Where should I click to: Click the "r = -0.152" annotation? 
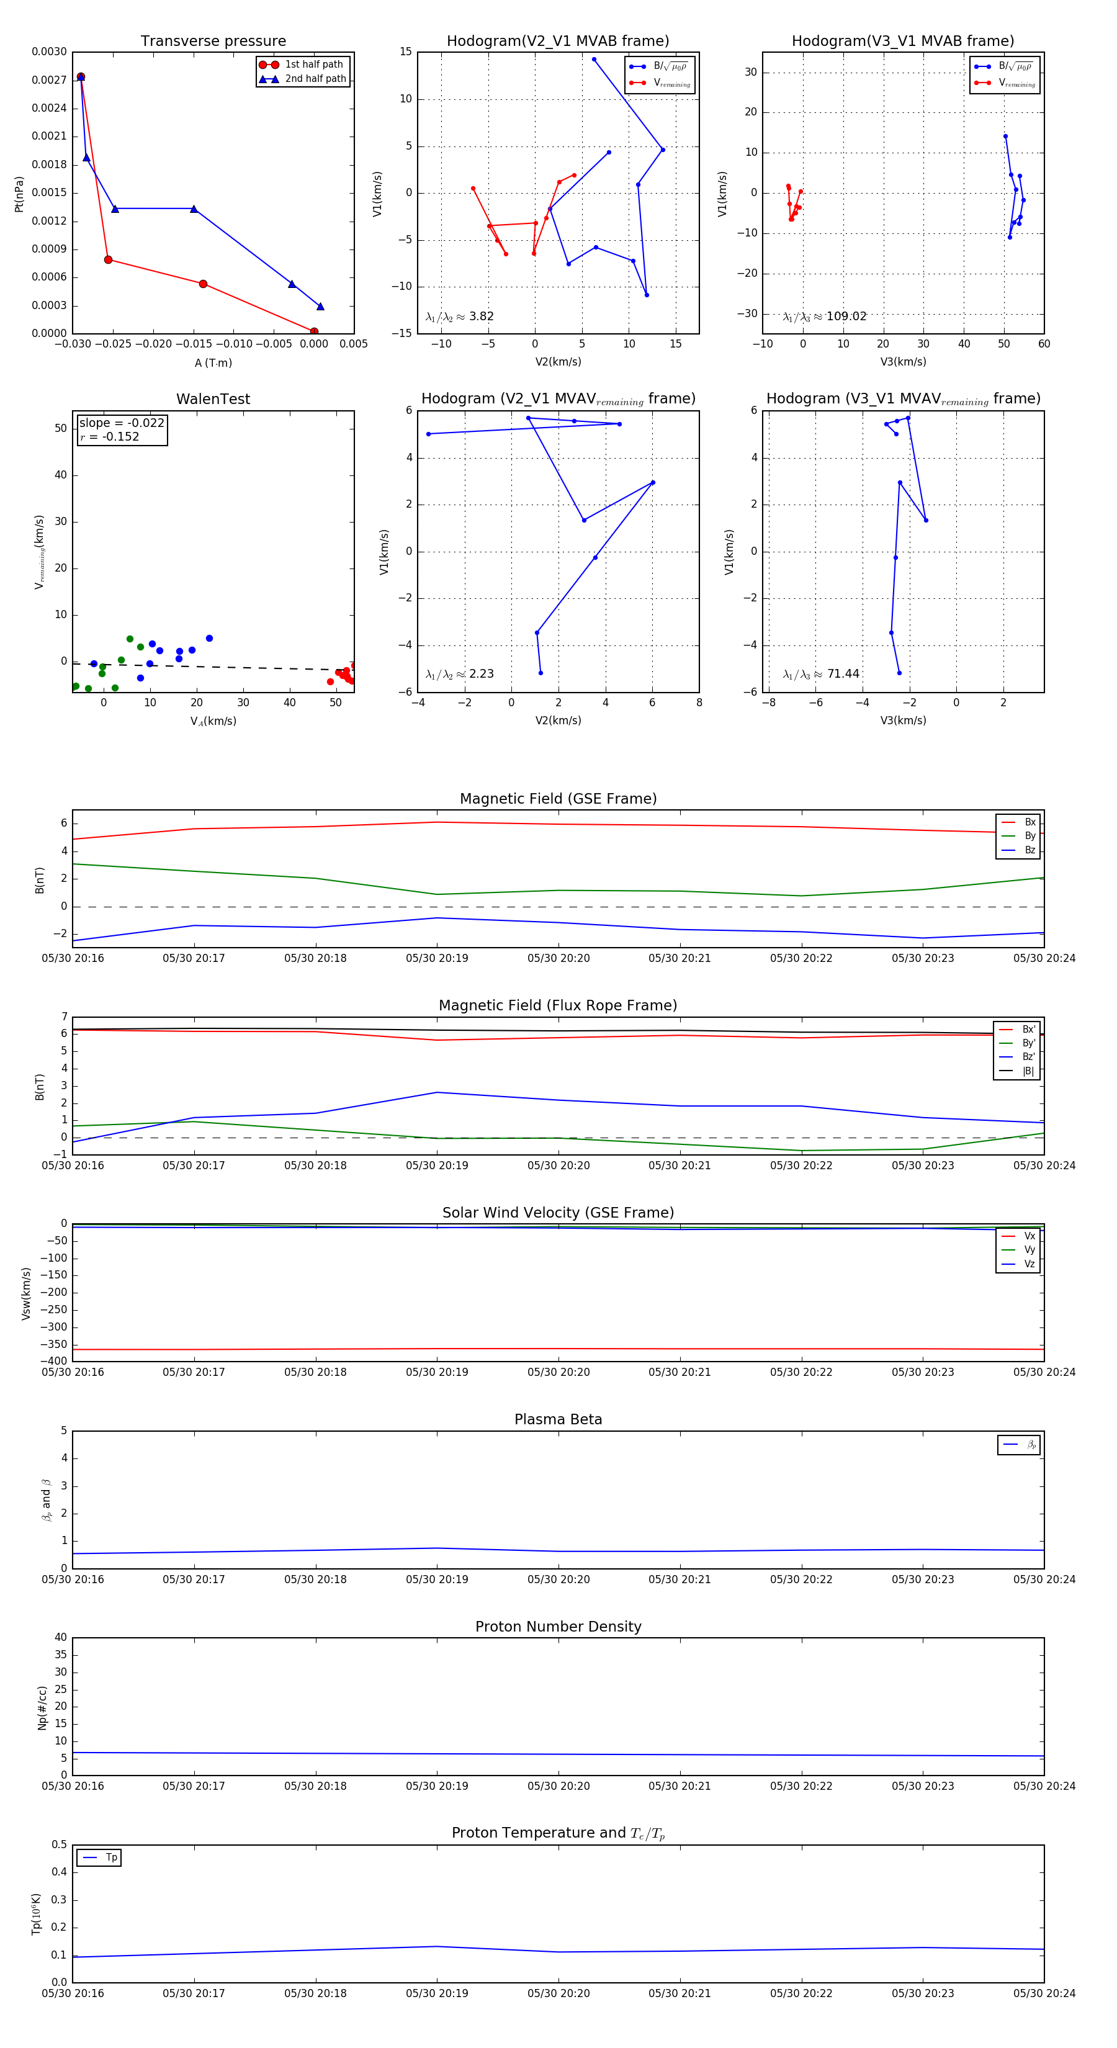[109, 436]
